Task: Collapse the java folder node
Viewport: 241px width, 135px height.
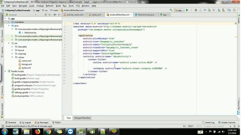Action: coord(9,25)
